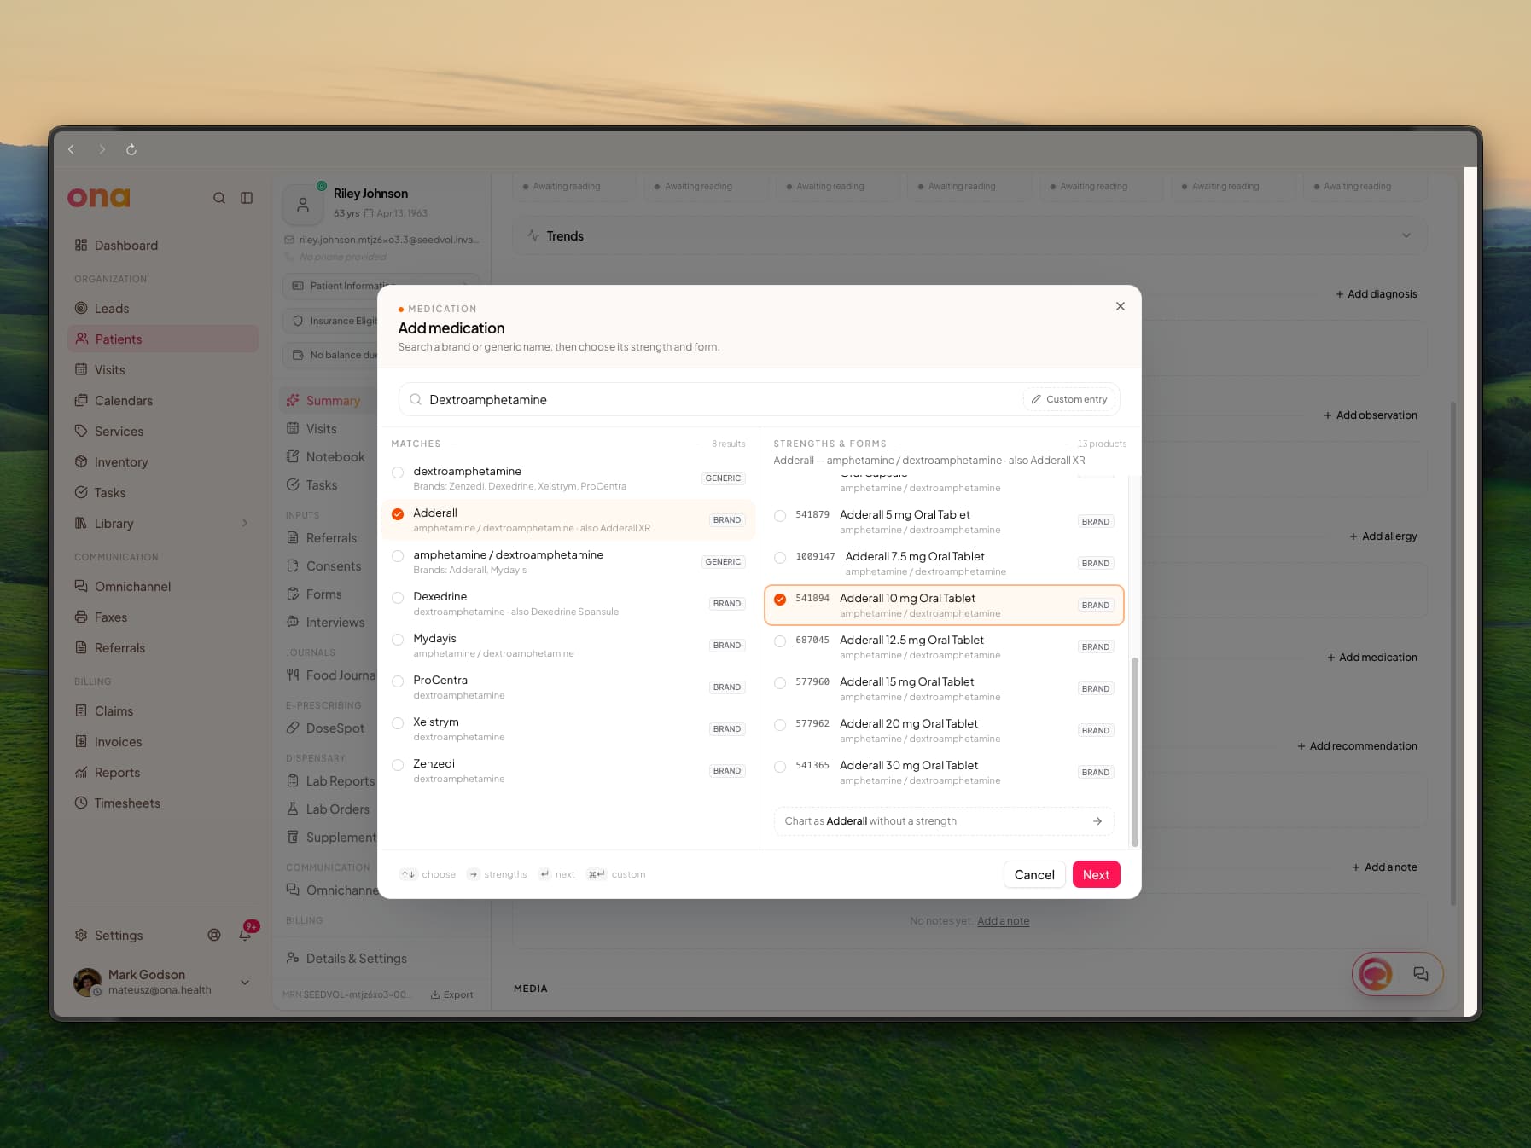The height and width of the screenshot is (1148, 1531).
Task: Toggle sidebar panel icon beside ona logo
Action: [x=247, y=198]
